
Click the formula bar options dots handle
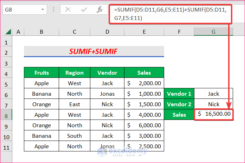(53, 9)
